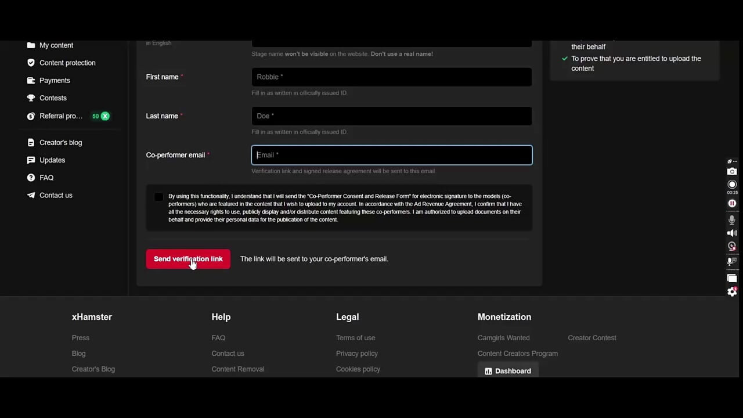Open the Privacy policy link

click(357, 354)
